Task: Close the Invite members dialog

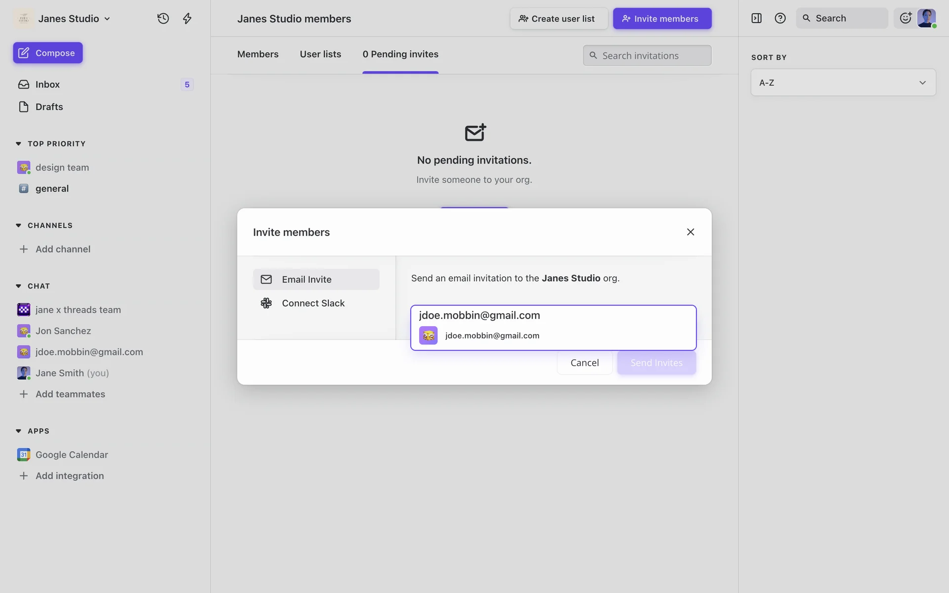Action: click(x=690, y=232)
